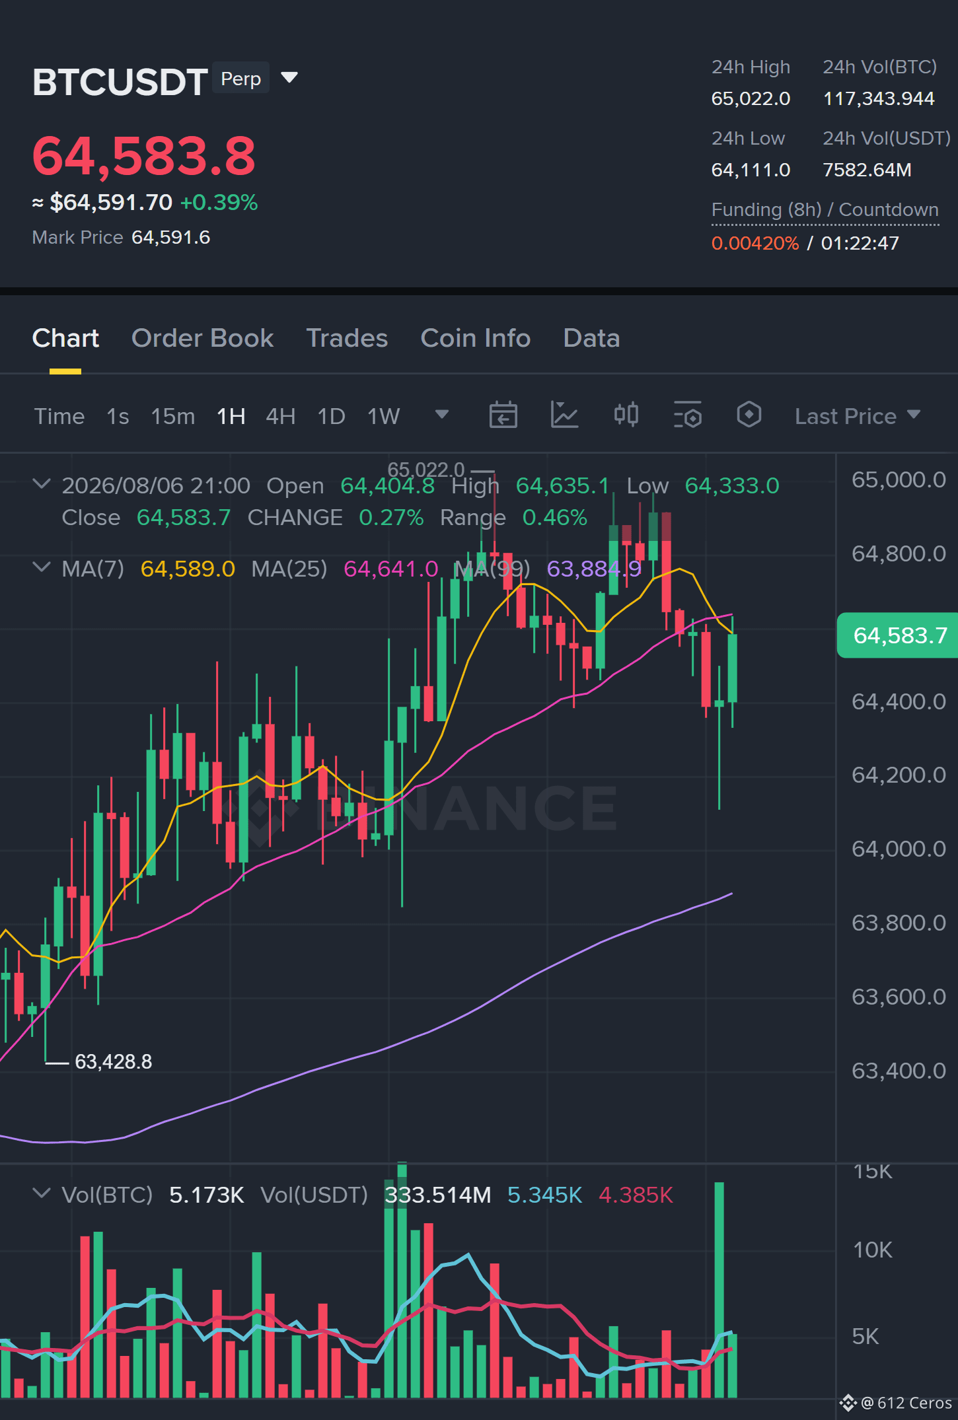Tap the 10K volume axis label
958x1420 pixels.
click(x=872, y=1250)
